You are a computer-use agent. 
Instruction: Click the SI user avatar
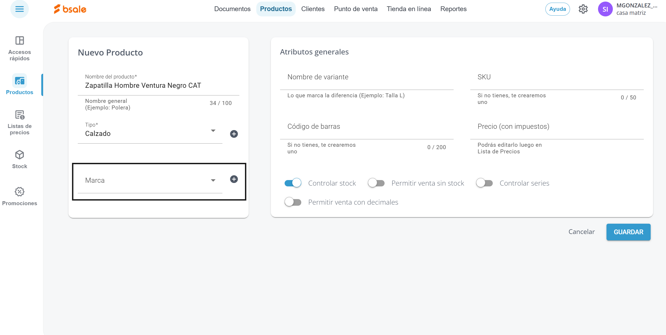coord(605,9)
